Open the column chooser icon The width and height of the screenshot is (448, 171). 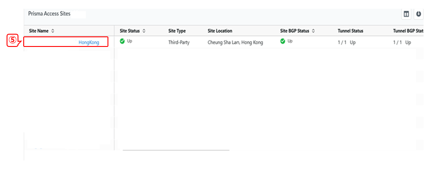(406, 14)
